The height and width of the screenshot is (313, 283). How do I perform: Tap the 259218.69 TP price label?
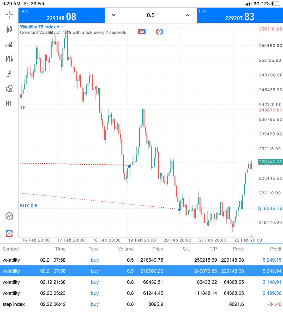pyautogui.click(x=270, y=29)
